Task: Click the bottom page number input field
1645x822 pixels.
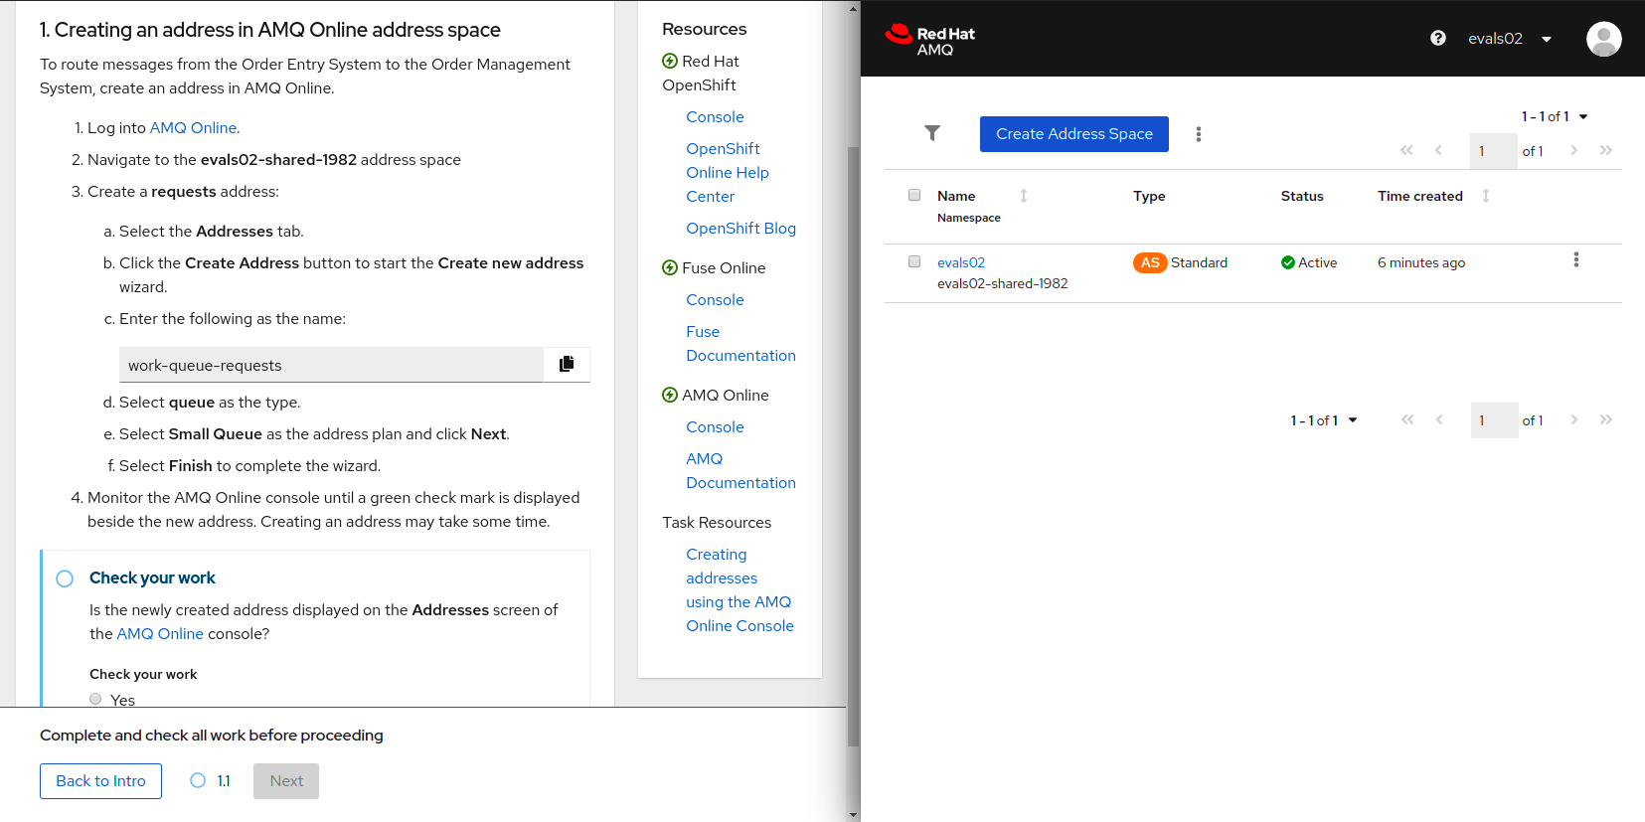Action: [1495, 420]
